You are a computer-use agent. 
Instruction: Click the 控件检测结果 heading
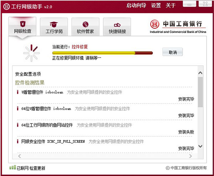click(x=30, y=82)
